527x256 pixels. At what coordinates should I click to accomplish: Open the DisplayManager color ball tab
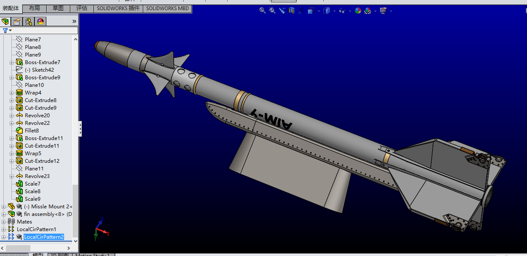tap(40, 21)
